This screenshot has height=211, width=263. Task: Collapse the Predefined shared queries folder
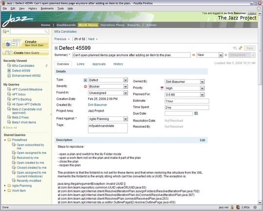5,140
